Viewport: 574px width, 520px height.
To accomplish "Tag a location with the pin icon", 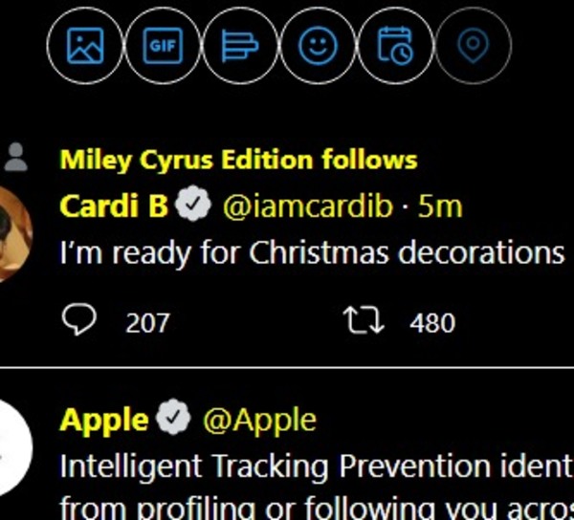I will click(x=474, y=45).
